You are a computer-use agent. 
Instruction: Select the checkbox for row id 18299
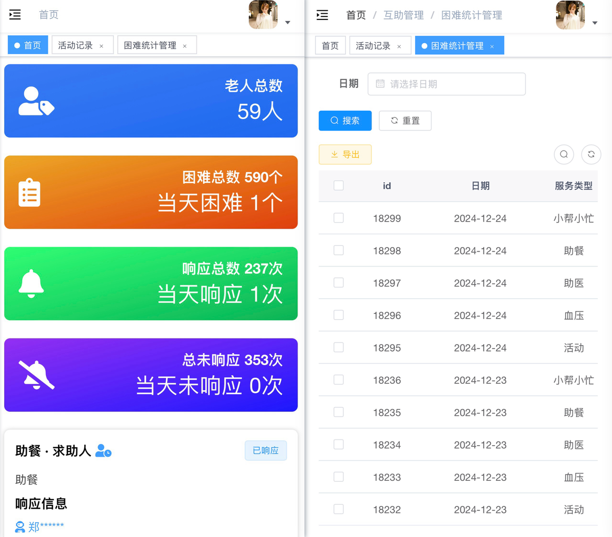click(x=338, y=218)
